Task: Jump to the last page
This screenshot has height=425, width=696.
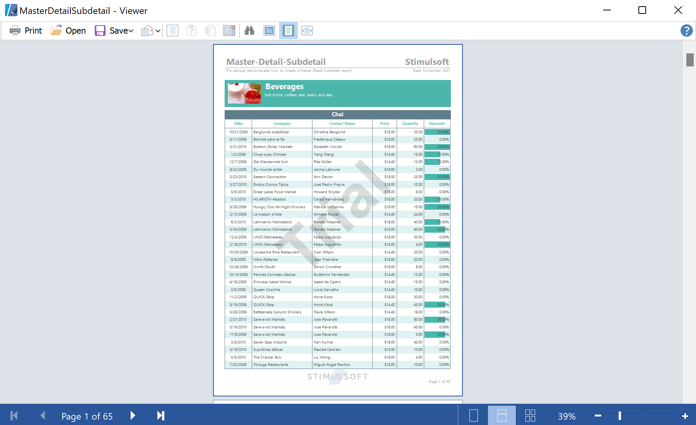Action: click(160, 416)
